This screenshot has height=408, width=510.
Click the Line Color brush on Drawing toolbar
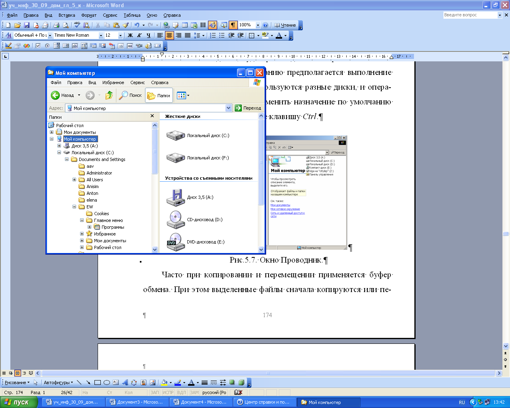[x=178, y=382]
